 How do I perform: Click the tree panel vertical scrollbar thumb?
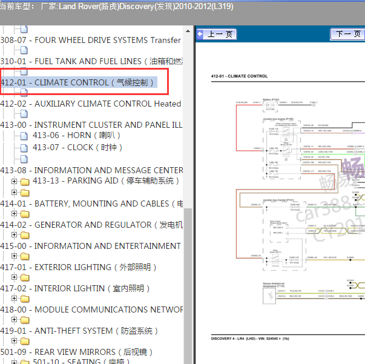tap(188, 286)
